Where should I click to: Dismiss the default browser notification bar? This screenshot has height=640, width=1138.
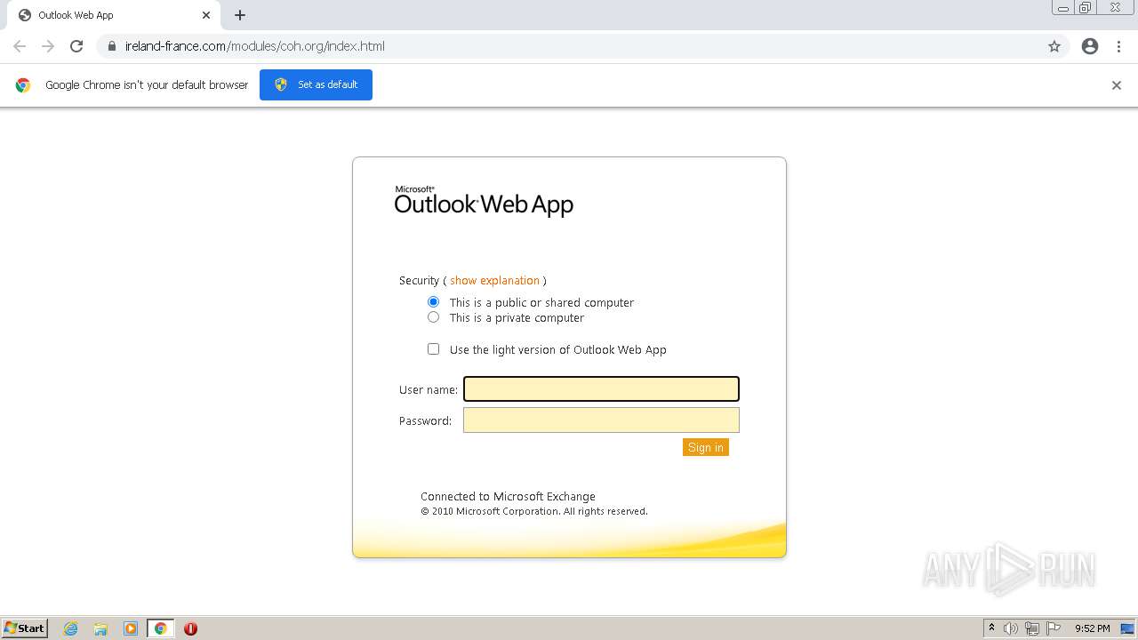coord(1117,85)
